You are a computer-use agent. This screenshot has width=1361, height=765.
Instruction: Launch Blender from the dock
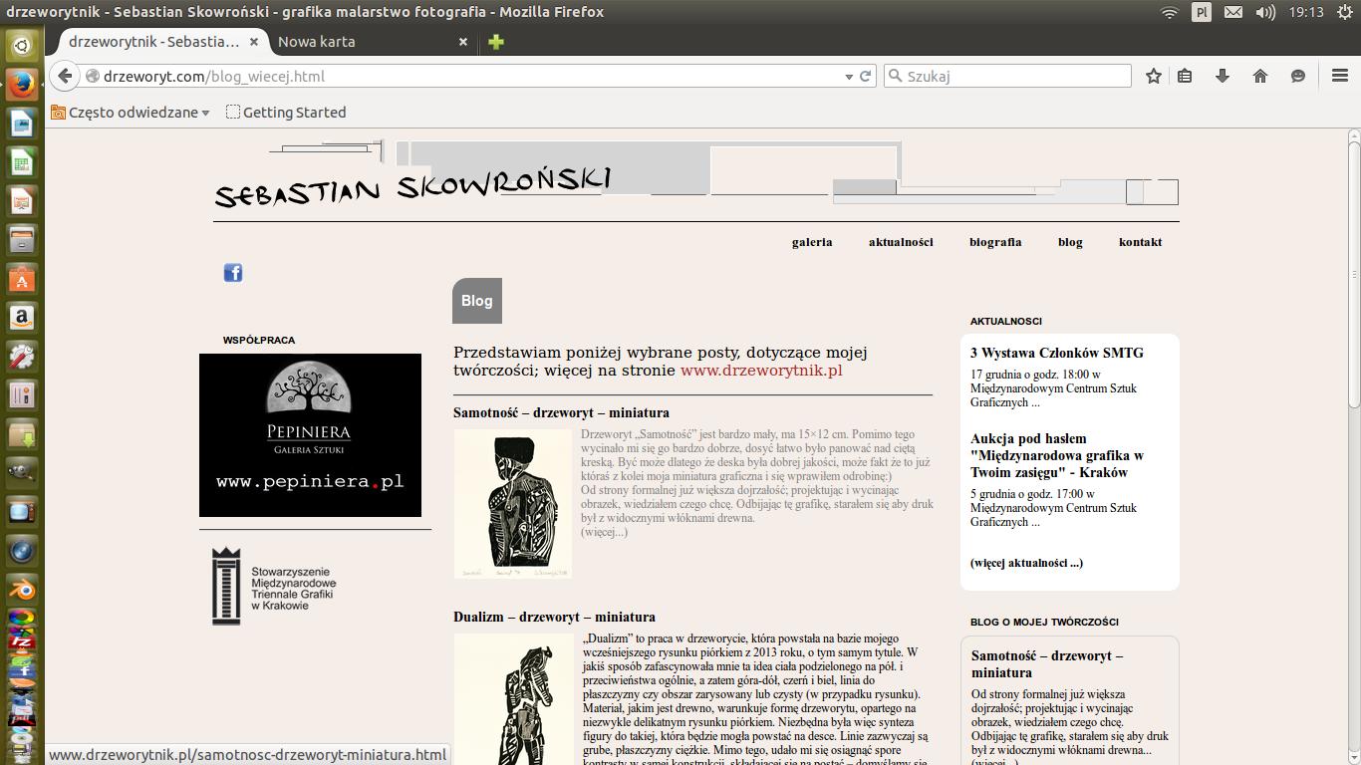pos(22,590)
